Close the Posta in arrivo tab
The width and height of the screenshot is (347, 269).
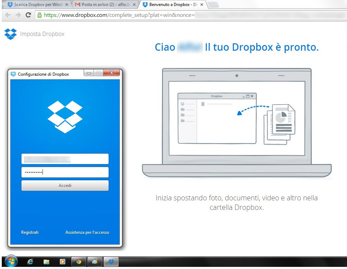coord(134,5)
